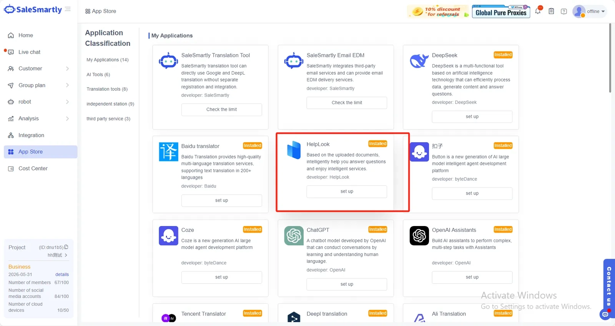Image resolution: width=615 pixels, height=326 pixels.
Task: Open the notification bell icon
Action: pos(538,11)
